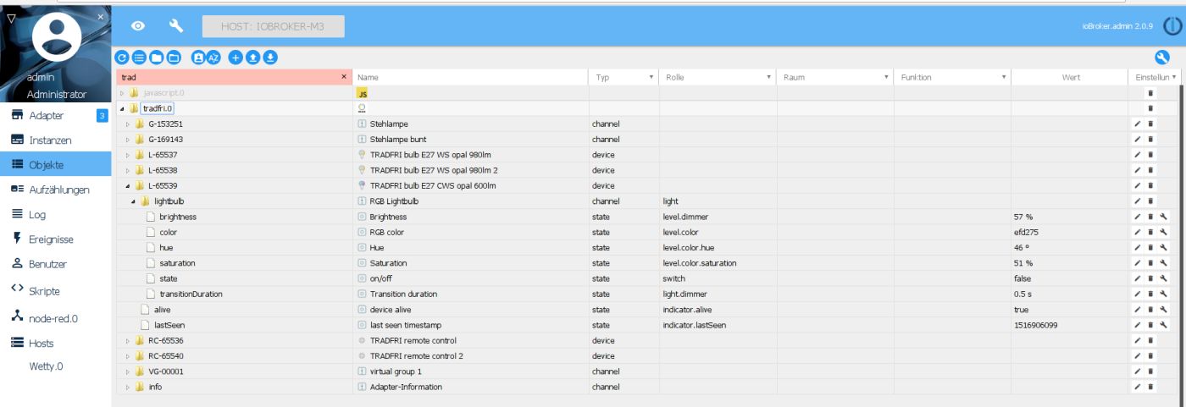Open Skripte in the sidebar

55,290
